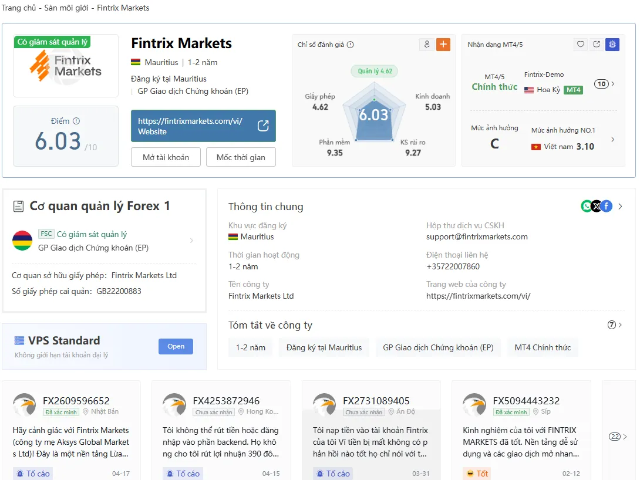Open the fintrixmarkets.com Website button

coord(203,126)
